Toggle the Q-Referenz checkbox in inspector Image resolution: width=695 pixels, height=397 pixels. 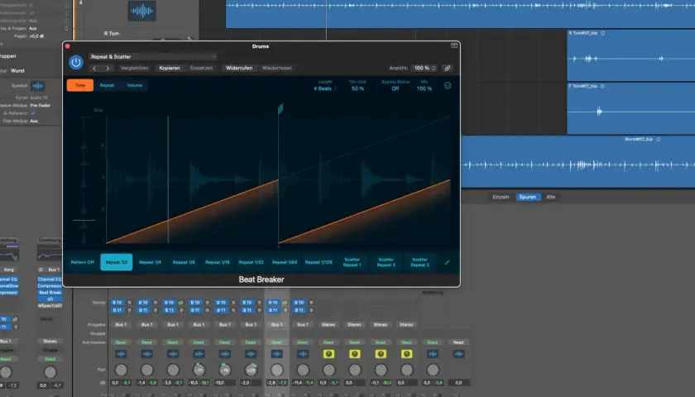click(33, 113)
